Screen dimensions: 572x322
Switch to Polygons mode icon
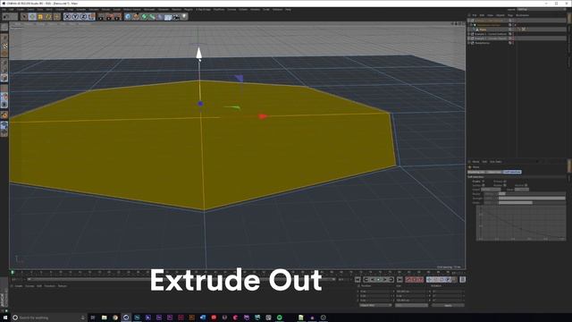tap(4, 78)
